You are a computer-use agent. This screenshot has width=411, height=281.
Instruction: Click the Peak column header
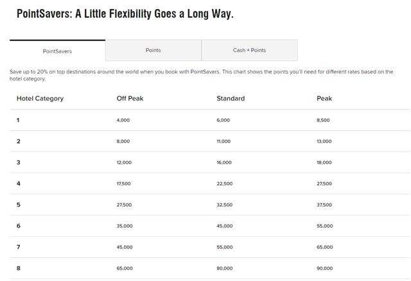click(x=324, y=98)
